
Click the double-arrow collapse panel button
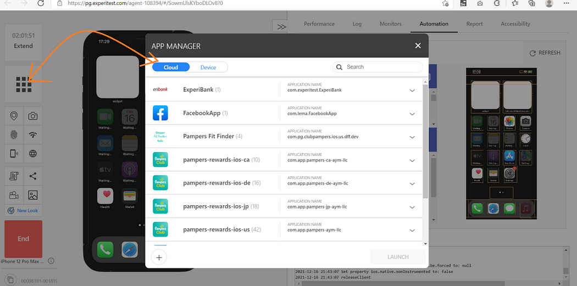281,26
